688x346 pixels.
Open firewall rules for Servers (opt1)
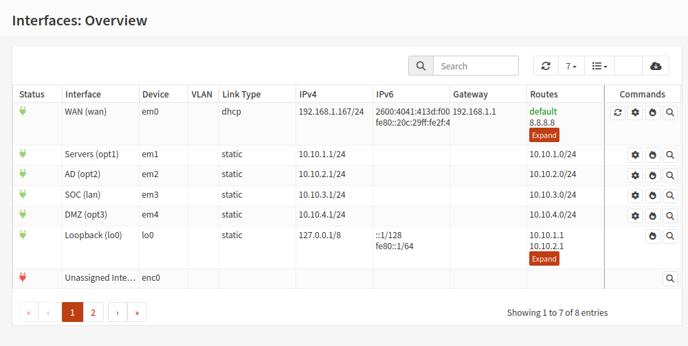pyautogui.click(x=653, y=155)
